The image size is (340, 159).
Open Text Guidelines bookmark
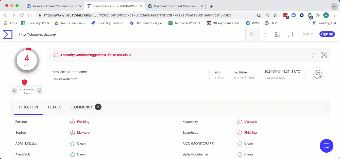pyautogui.click(x=71, y=23)
